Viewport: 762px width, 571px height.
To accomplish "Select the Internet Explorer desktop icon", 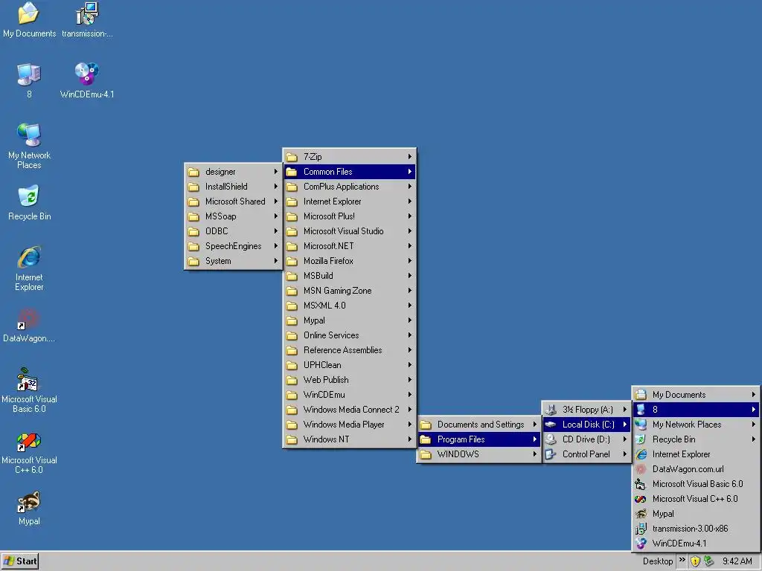I will (x=29, y=268).
